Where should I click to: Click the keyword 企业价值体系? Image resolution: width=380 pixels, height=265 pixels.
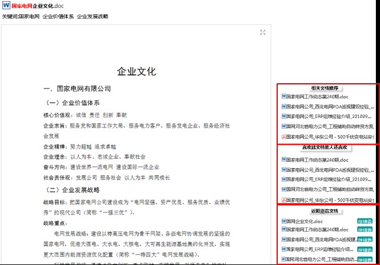tap(58, 17)
